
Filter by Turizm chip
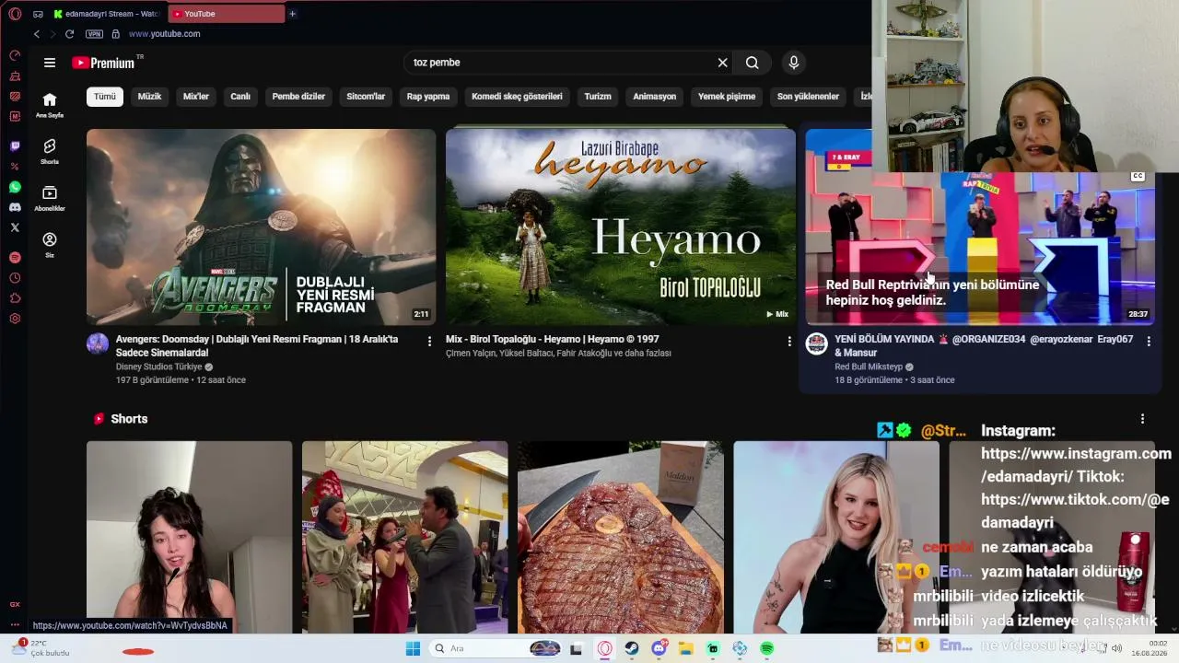598,97
